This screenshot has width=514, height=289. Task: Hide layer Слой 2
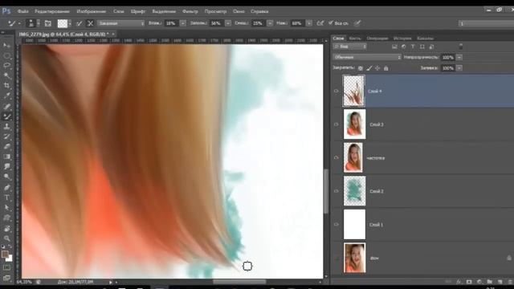click(x=336, y=191)
